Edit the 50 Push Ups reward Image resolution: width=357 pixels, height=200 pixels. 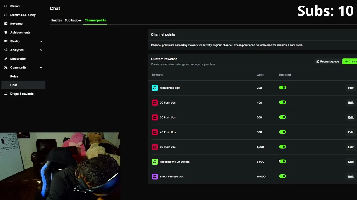351,147
